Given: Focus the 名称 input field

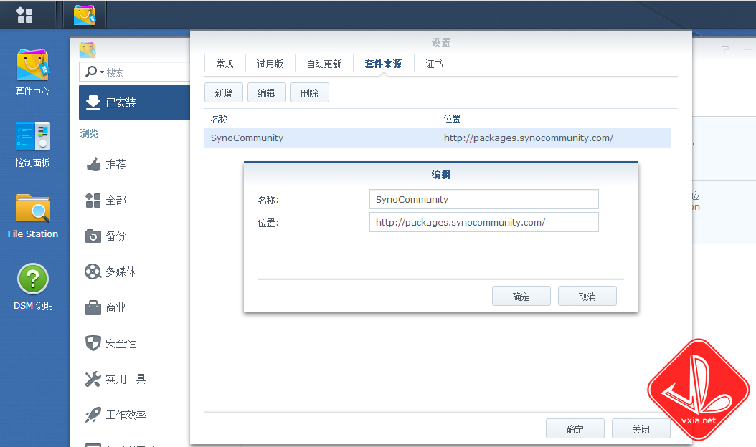Looking at the screenshot, I should click(x=484, y=199).
